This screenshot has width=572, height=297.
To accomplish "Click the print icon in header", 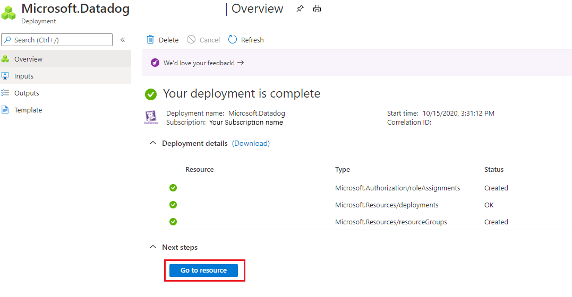I will [x=317, y=8].
